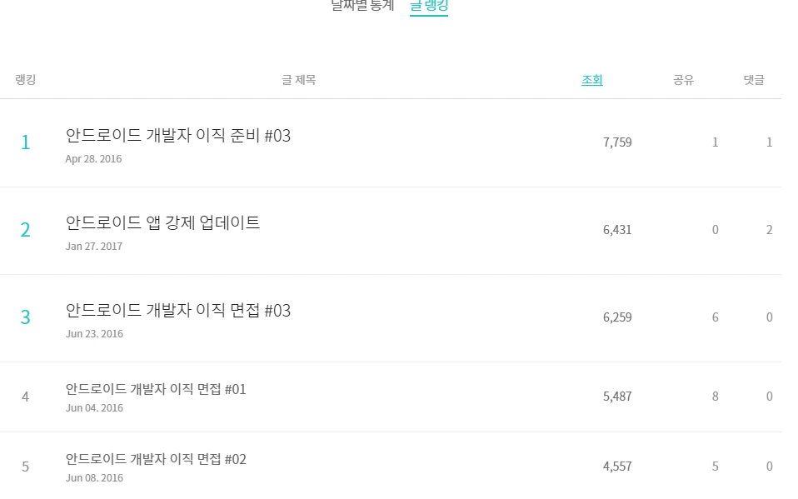Click the comment count 2 on rank 2
The height and width of the screenshot is (499, 798).
point(769,229)
